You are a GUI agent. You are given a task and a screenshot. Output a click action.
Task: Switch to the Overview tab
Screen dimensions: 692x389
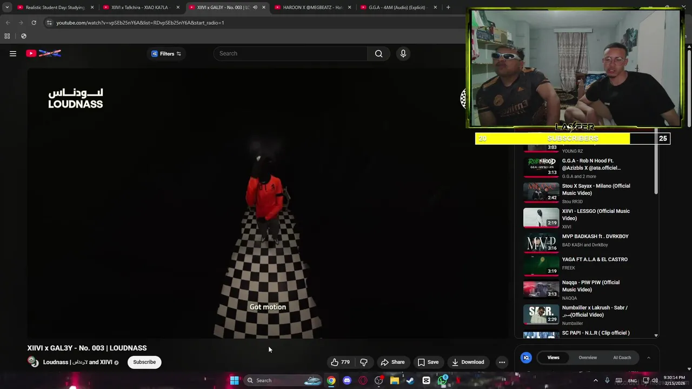click(x=588, y=358)
